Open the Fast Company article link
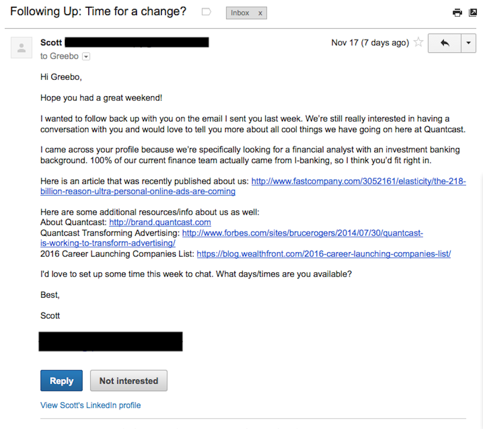 (x=358, y=181)
